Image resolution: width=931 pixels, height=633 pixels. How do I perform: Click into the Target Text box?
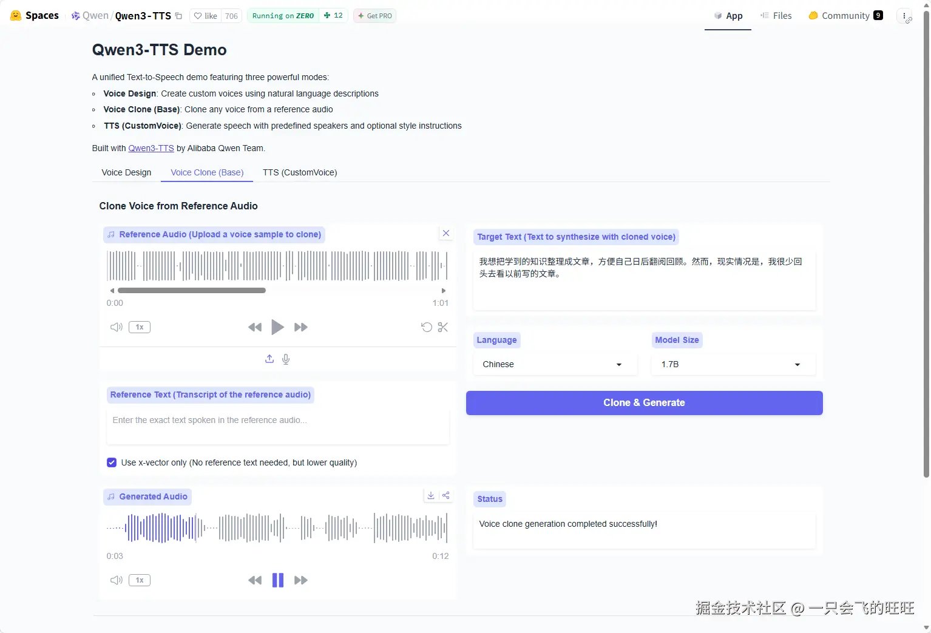(644, 280)
